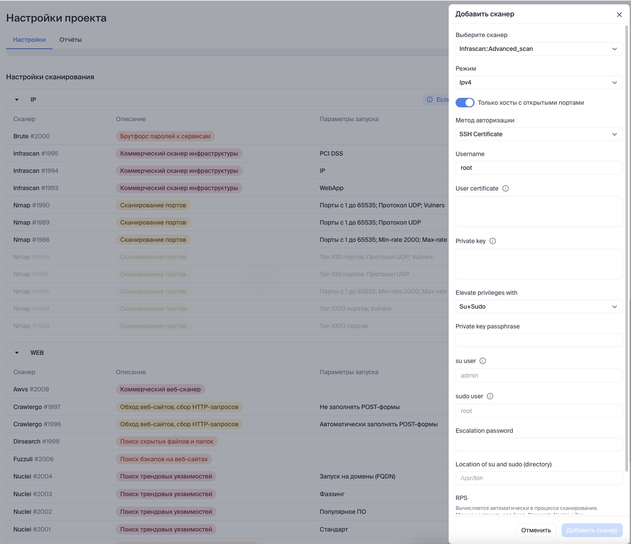Image resolution: width=631 pixels, height=544 pixels.
Task: Collapse the WEB scanners section
Action: pyautogui.click(x=17, y=353)
